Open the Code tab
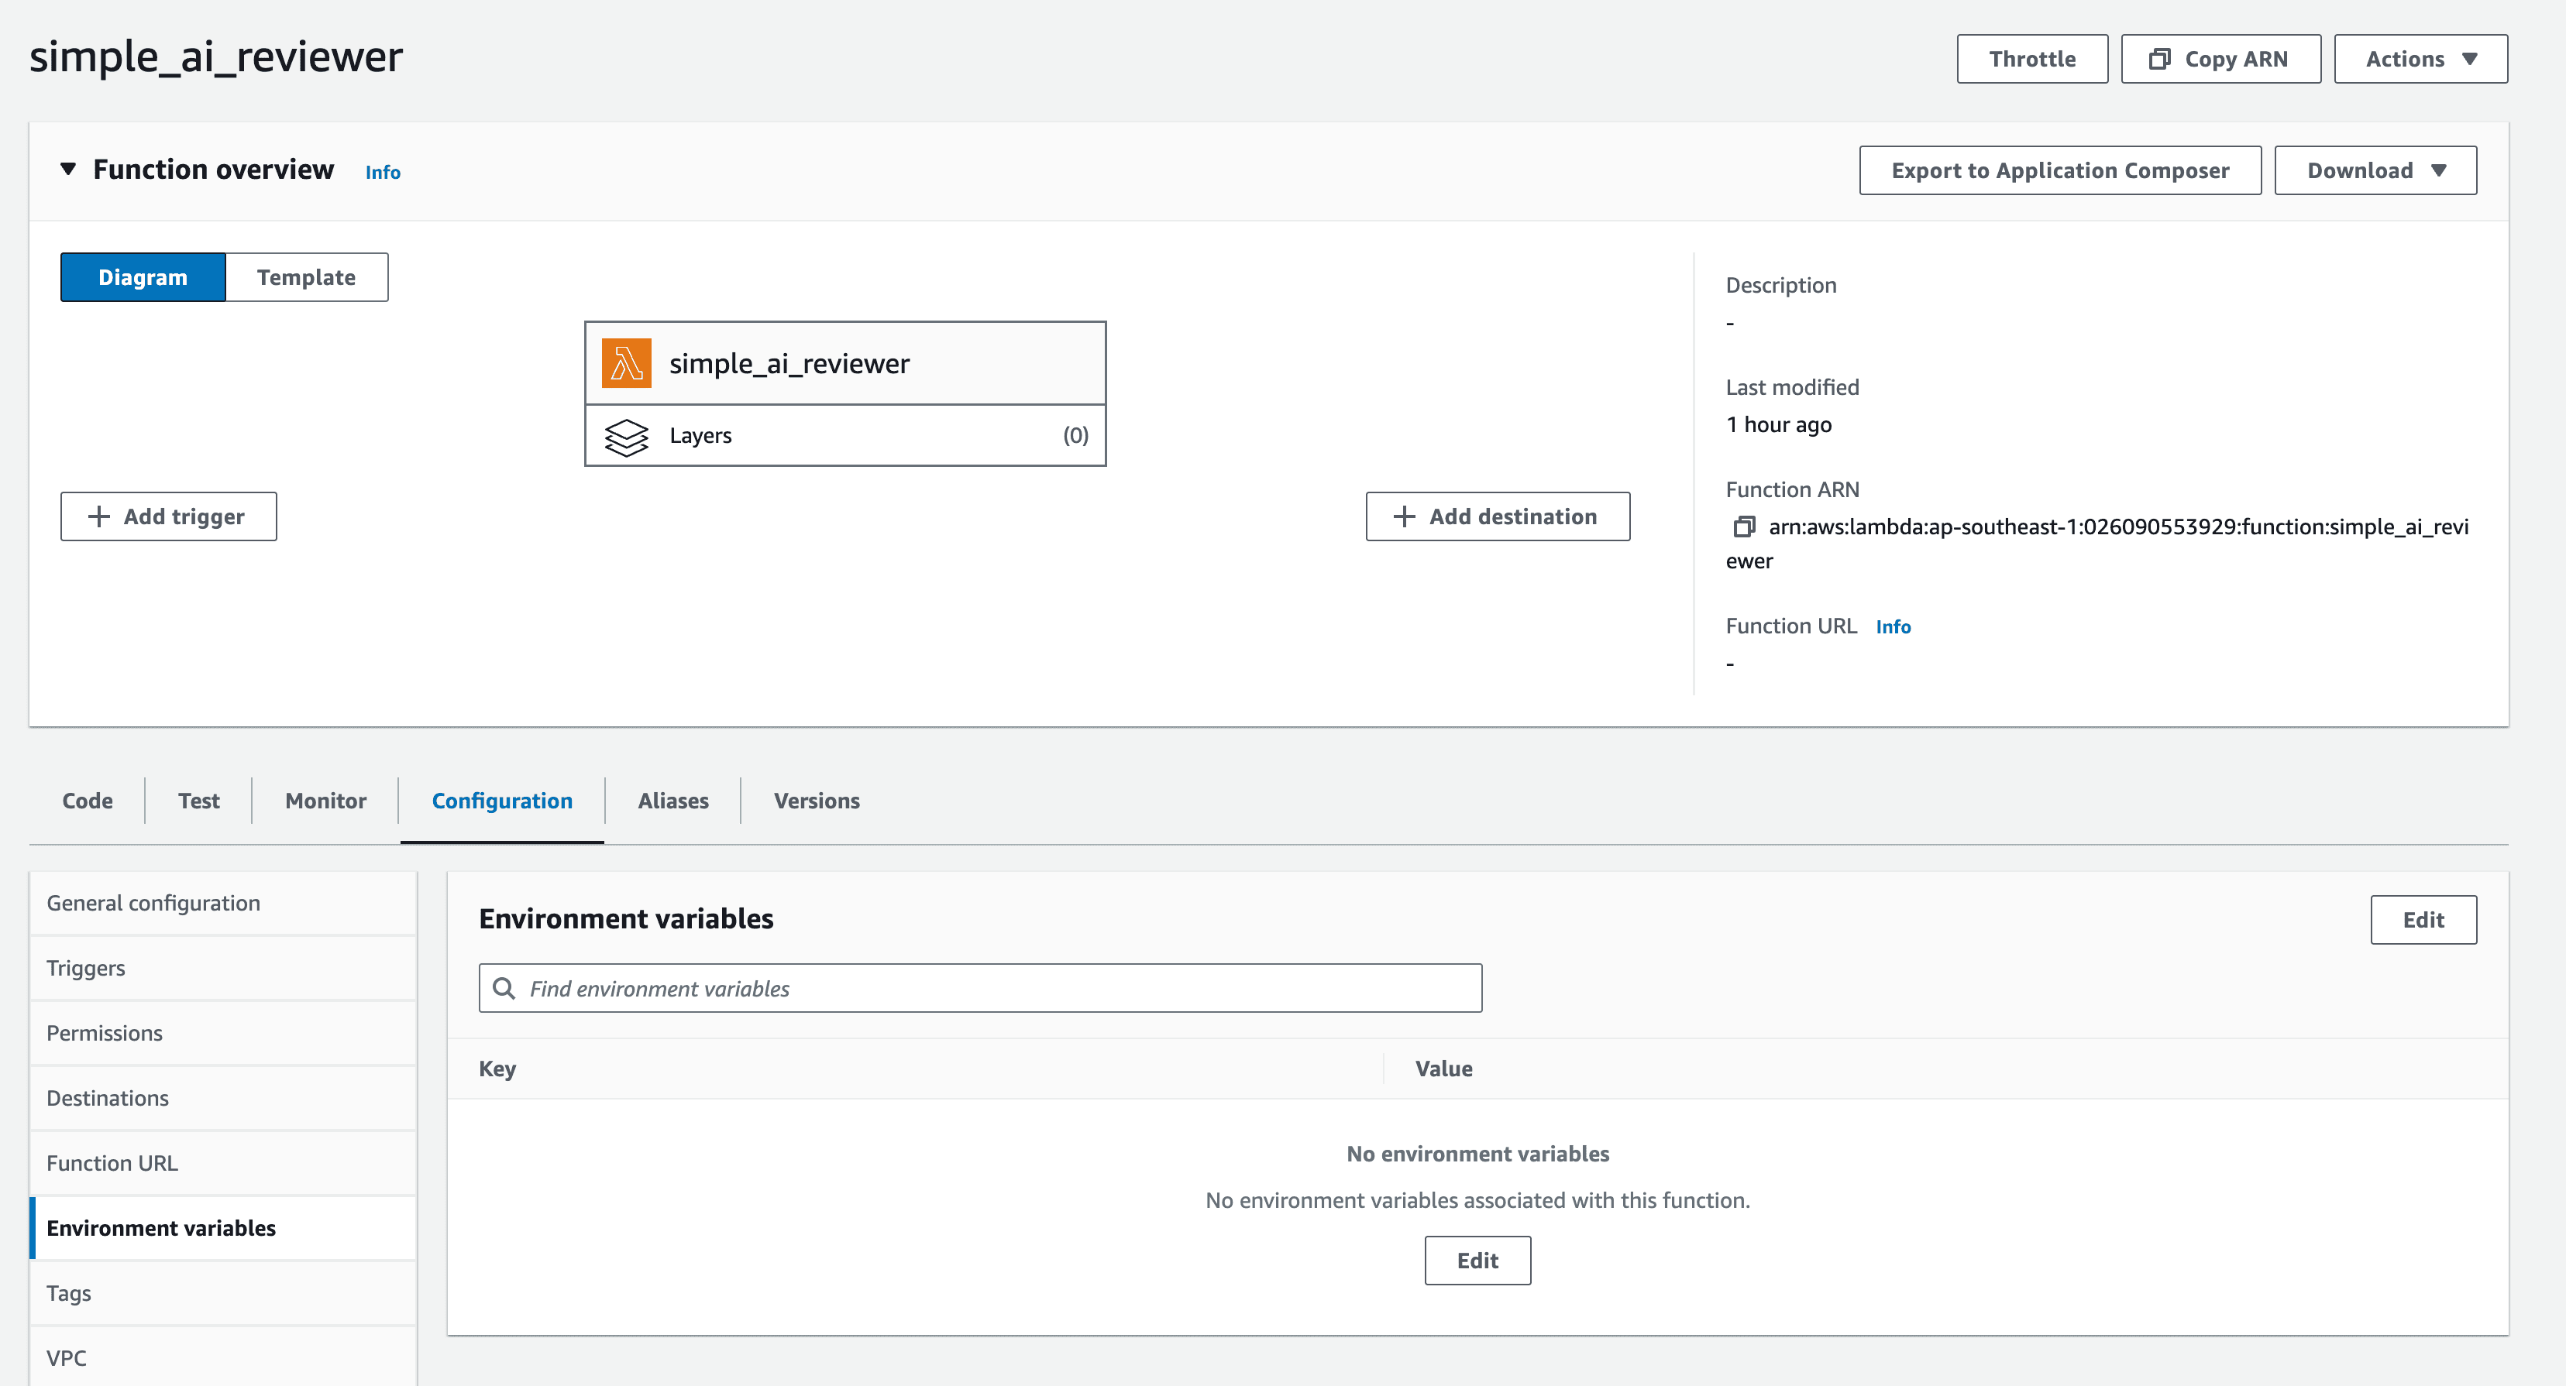 88,801
